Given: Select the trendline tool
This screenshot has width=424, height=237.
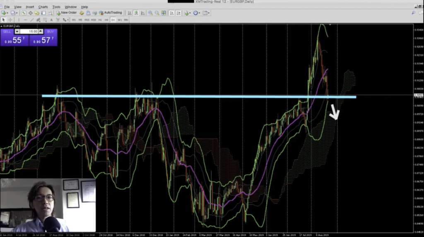Looking at the screenshot, I should tap(32, 20).
